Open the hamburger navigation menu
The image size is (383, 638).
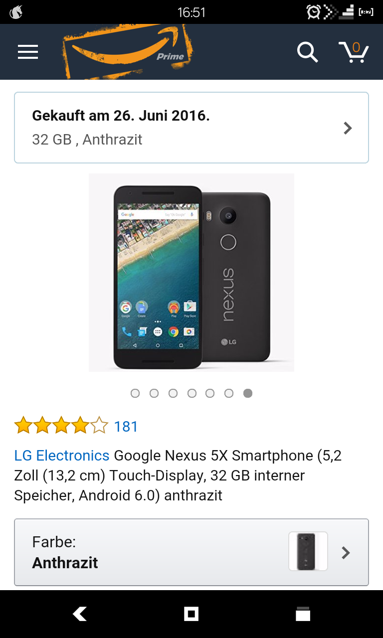[x=28, y=52]
